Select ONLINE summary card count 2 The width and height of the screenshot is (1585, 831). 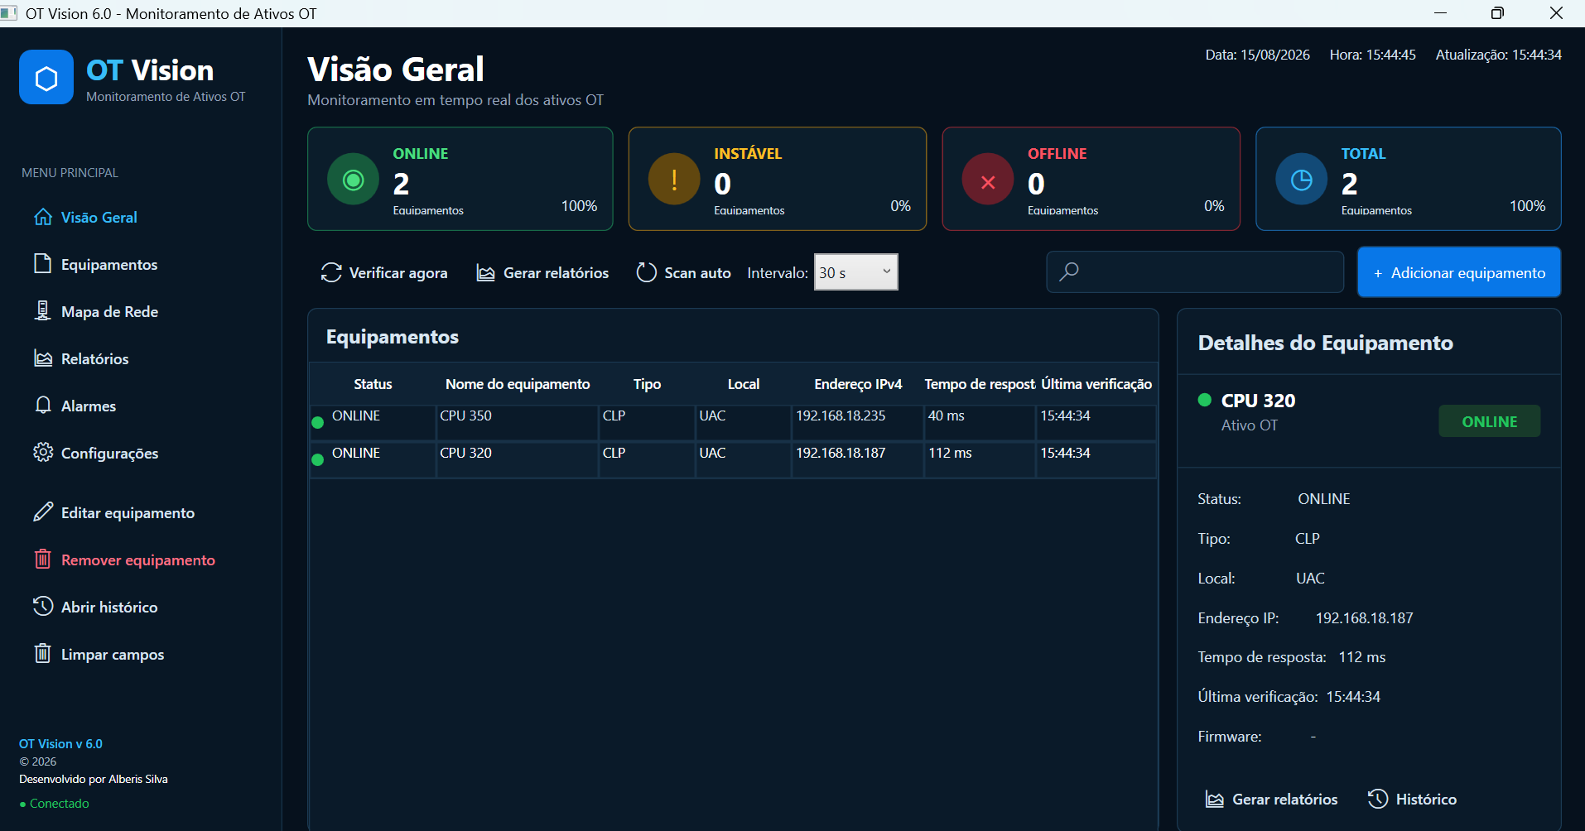[401, 184]
